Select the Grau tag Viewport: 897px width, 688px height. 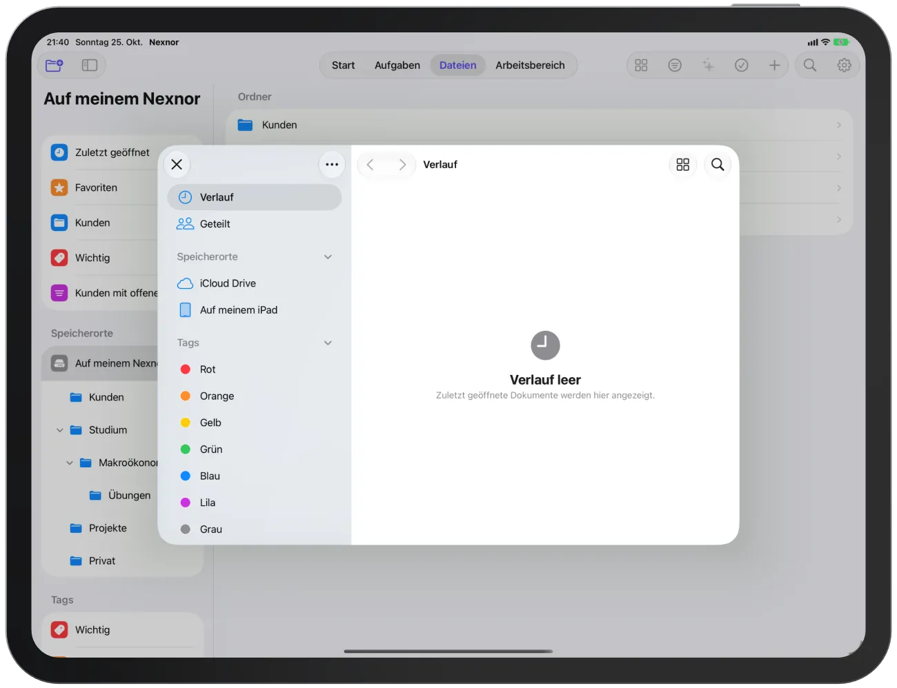(255, 529)
